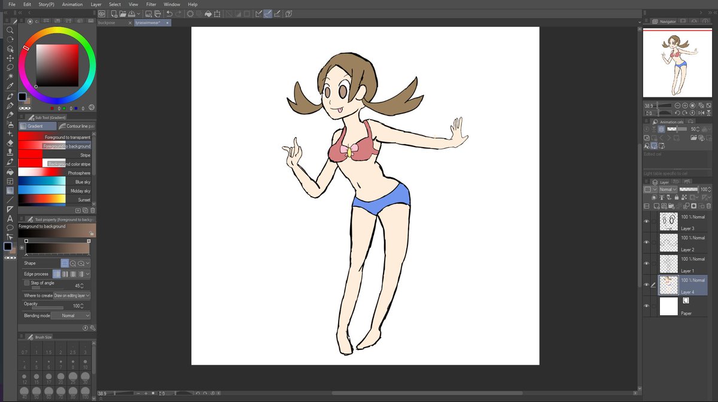Click the Fill command bar icon
This screenshot has height=402, width=718.
pyautogui.click(x=208, y=13)
